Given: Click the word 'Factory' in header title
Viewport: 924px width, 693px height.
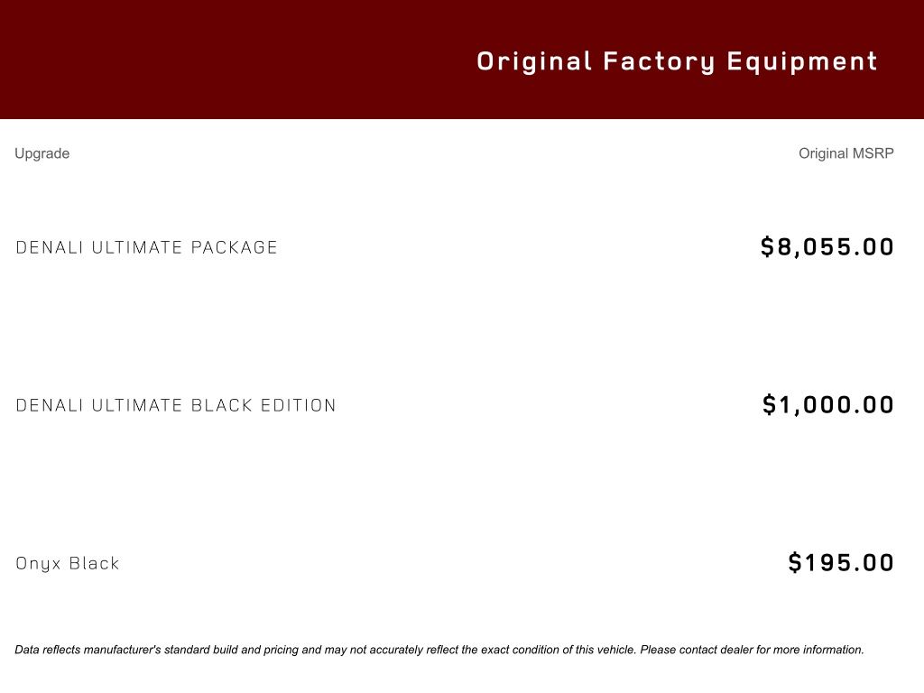Looking at the screenshot, I should pyautogui.click(x=659, y=61).
